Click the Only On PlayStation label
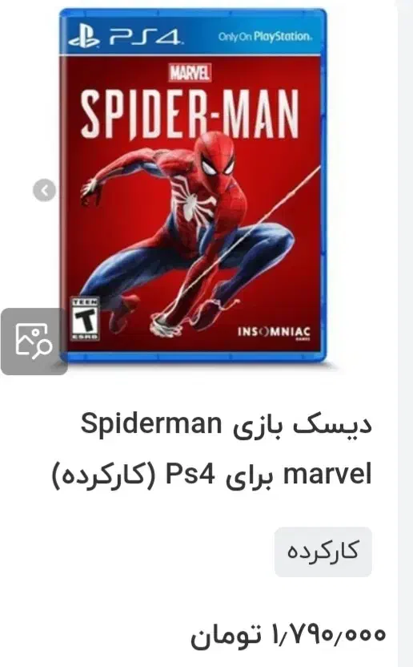The width and height of the screenshot is (413, 667). point(265,37)
